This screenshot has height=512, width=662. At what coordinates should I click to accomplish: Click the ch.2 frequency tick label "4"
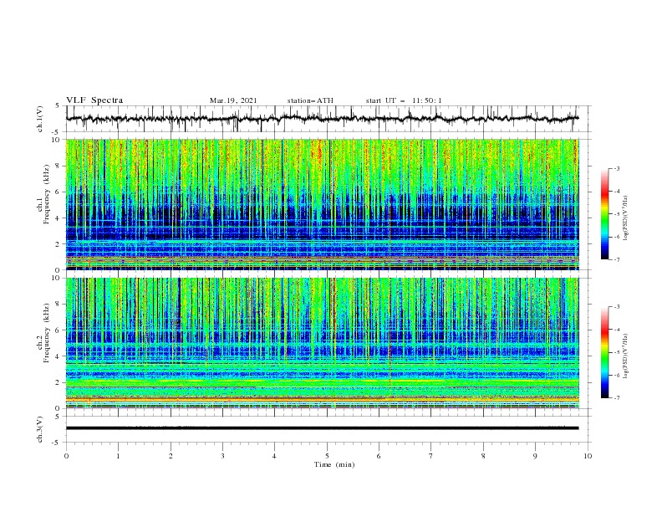point(58,356)
